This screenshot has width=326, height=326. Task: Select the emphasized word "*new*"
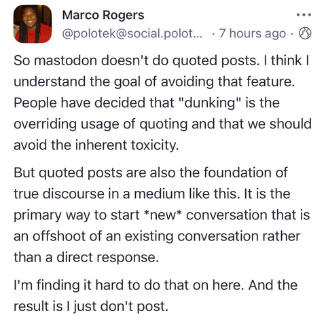tap(162, 215)
